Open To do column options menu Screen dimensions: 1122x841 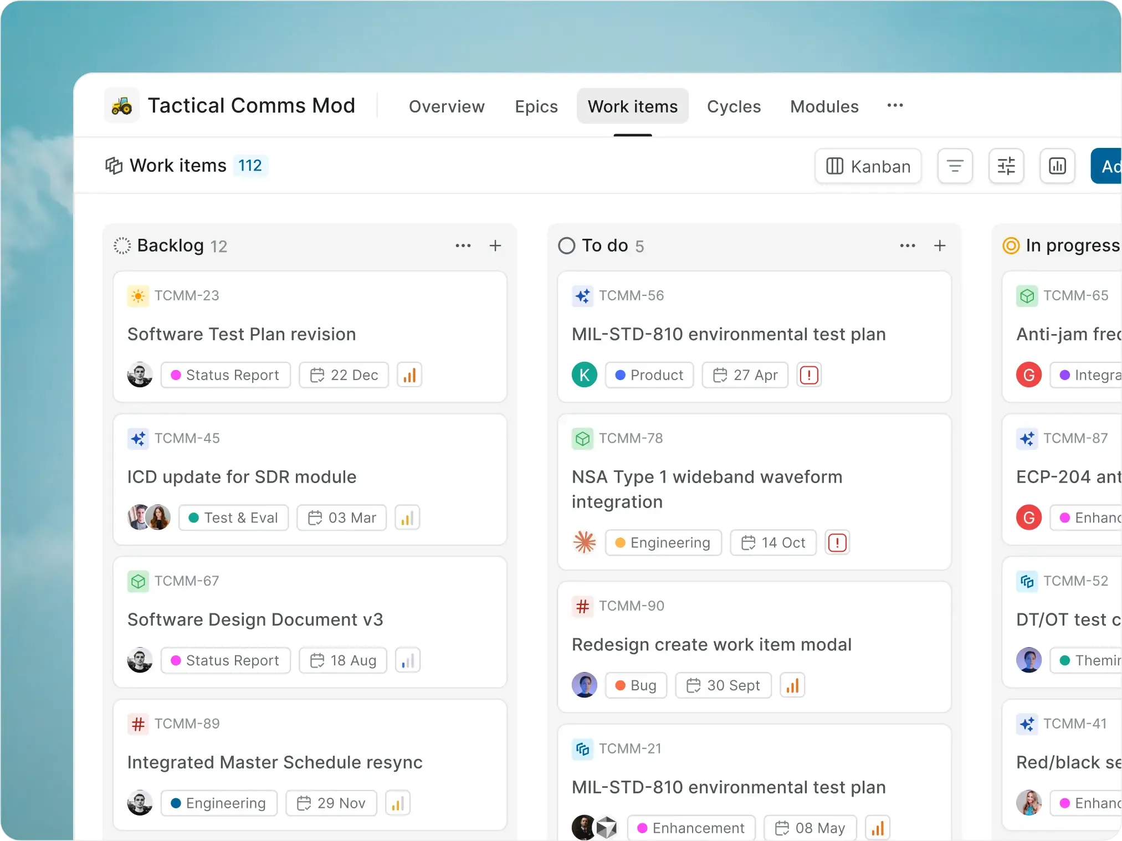point(908,245)
